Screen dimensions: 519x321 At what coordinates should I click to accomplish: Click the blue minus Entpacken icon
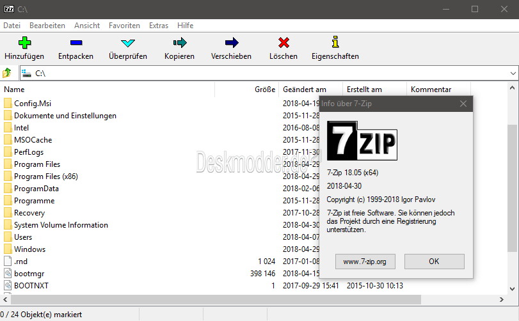[76, 43]
